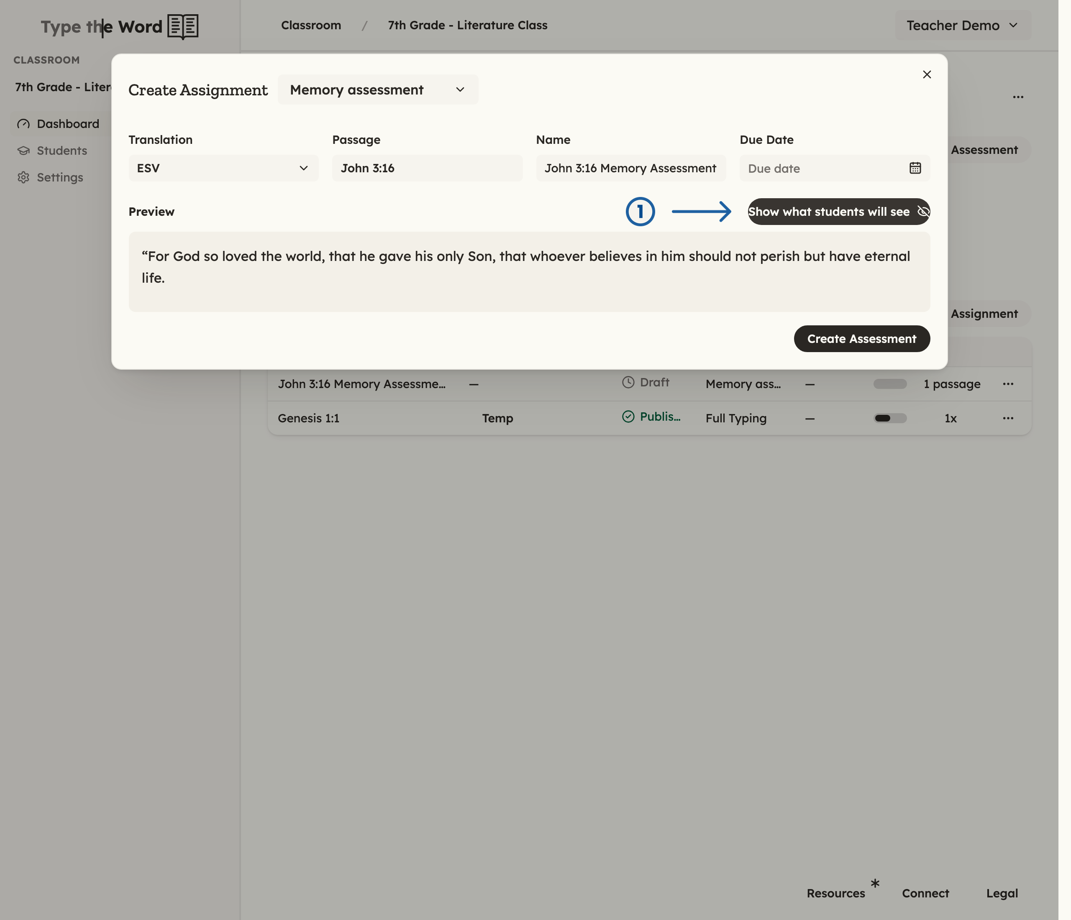The width and height of the screenshot is (1071, 920).
Task: Open the calendar icon in Due Date field
Action: [x=915, y=168]
